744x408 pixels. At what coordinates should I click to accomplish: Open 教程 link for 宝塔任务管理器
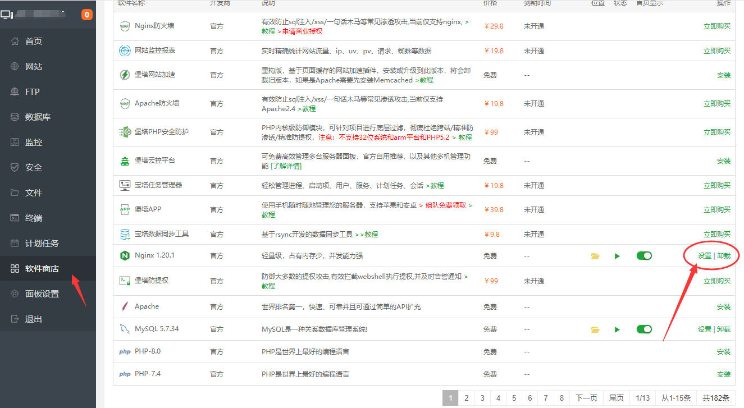437,186
